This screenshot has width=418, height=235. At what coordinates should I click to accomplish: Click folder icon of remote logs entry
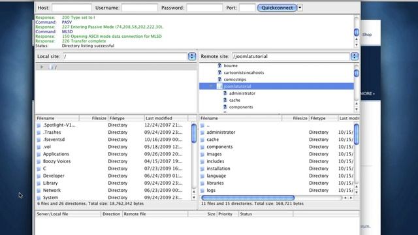click(202, 191)
